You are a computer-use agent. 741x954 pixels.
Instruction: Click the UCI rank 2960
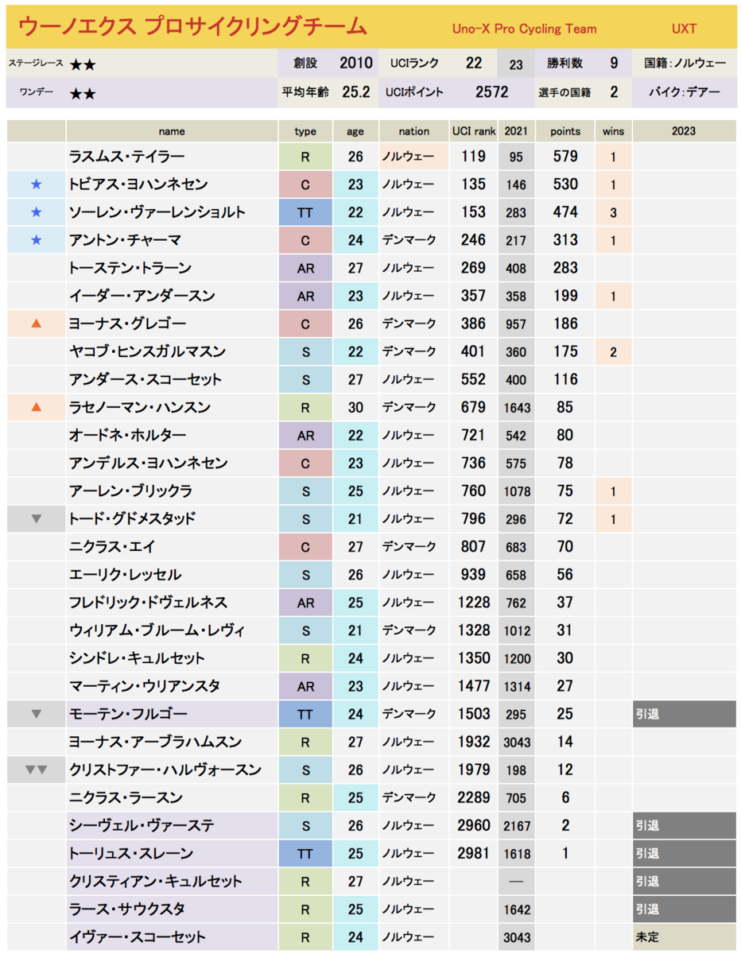pyautogui.click(x=473, y=825)
